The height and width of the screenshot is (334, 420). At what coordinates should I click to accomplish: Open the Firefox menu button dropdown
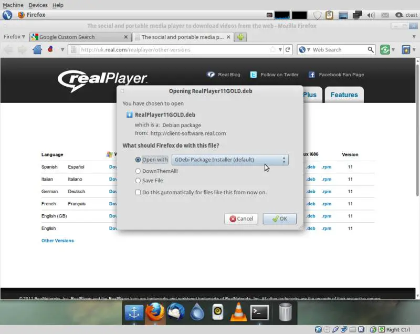pyautogui.click(x=14, y=36)
